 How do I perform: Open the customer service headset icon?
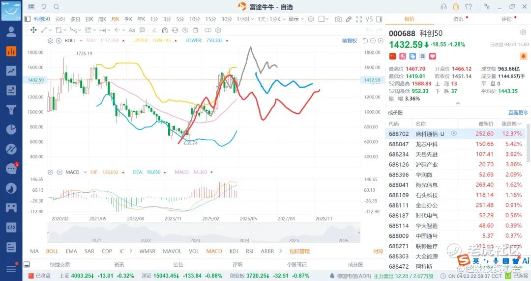[x=444, y=7]
